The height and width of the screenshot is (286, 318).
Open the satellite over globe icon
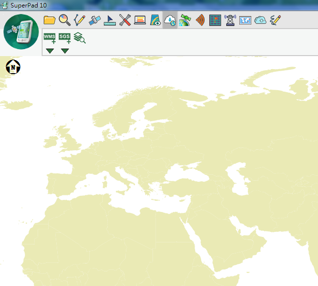point(185,20)
